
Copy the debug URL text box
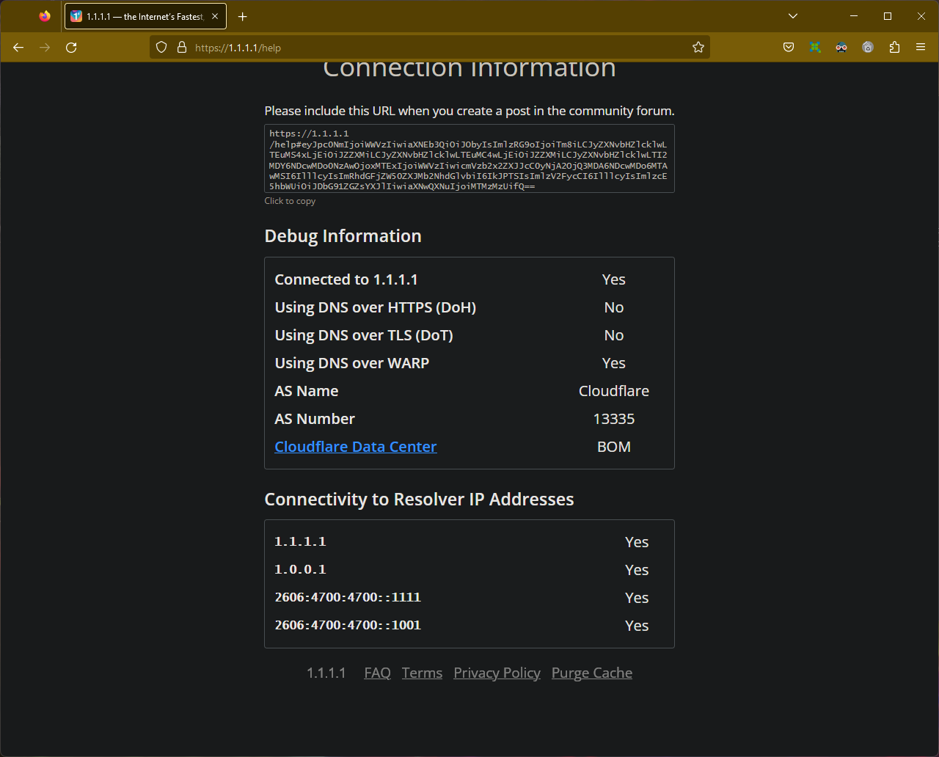pyautogui.click(x=469, y=159)
